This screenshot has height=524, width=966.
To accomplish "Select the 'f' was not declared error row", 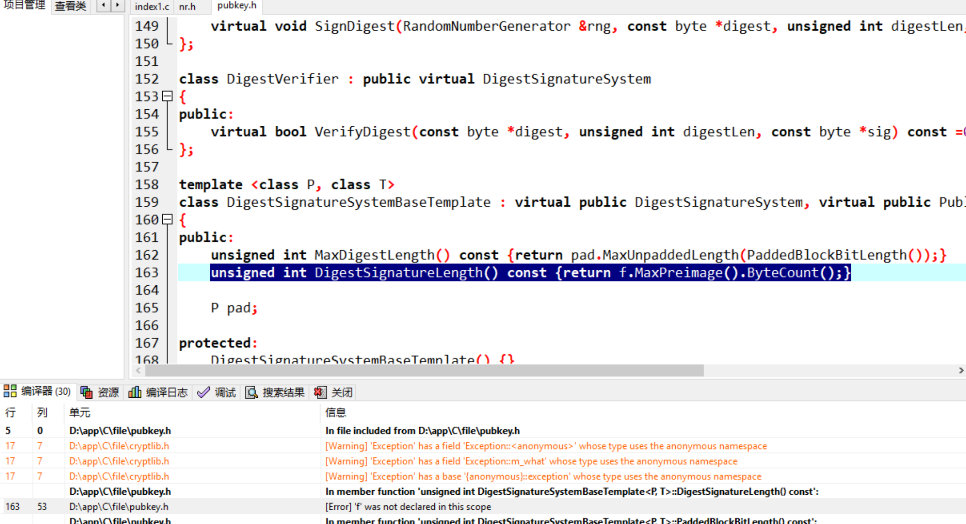I will pos(408,507).
